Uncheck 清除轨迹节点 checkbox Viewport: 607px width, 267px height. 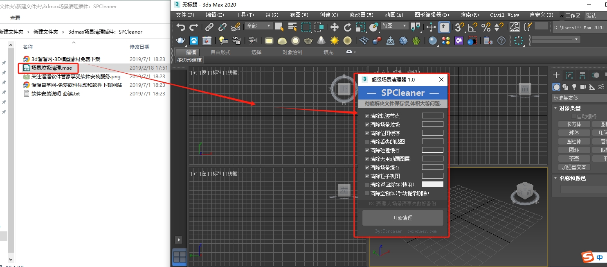pos(367,116)
